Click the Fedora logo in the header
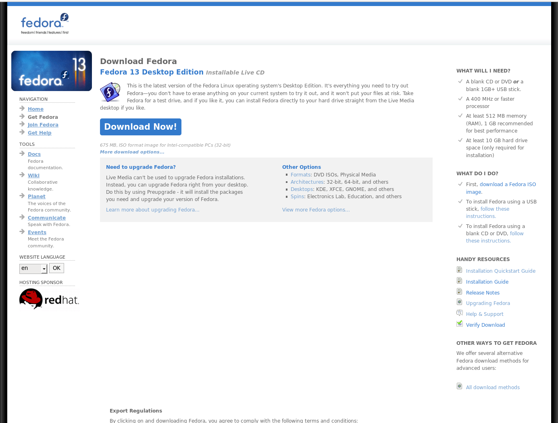Image resolution: width=558 pixels, height=423 pixels. point(45,23)
